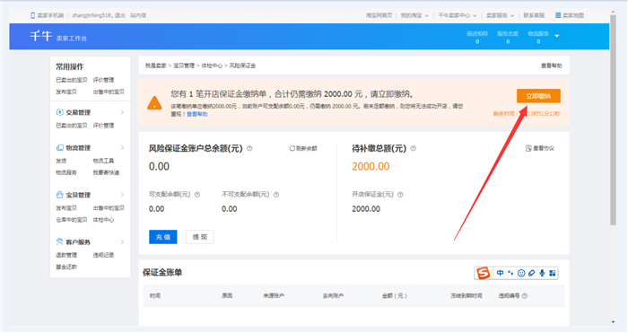The width and height of the screenshot is (628, 333).
Task: Open 退款管理 under 客户服务
Action: pyautogui.click(x=66, y=255)
